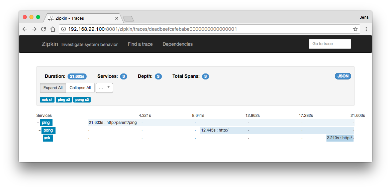Open the "..." service filter dropdown
The image size is (391, 189).
point(104,87)
